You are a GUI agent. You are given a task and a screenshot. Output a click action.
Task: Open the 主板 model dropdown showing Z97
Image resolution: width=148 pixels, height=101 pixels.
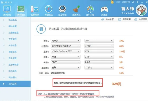click(99, 41)
